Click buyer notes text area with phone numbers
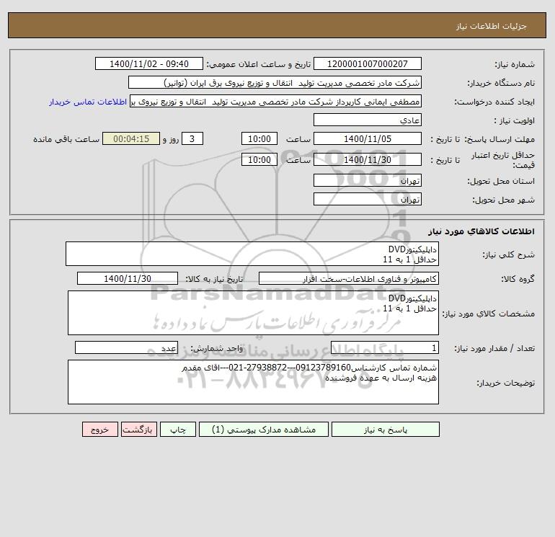 [253, 382]
